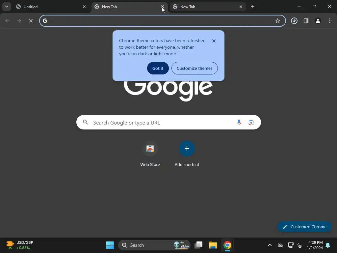
Task: Open the Windows Start menu
Action: click(110, 245)
